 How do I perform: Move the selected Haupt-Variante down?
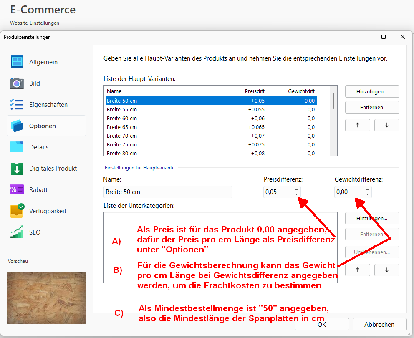[x=386, y=125]
